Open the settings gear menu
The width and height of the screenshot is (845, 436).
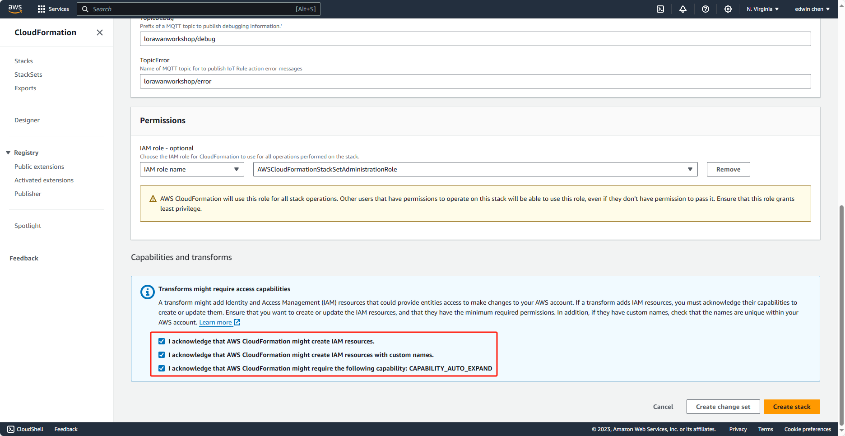(x=728, y=9)
